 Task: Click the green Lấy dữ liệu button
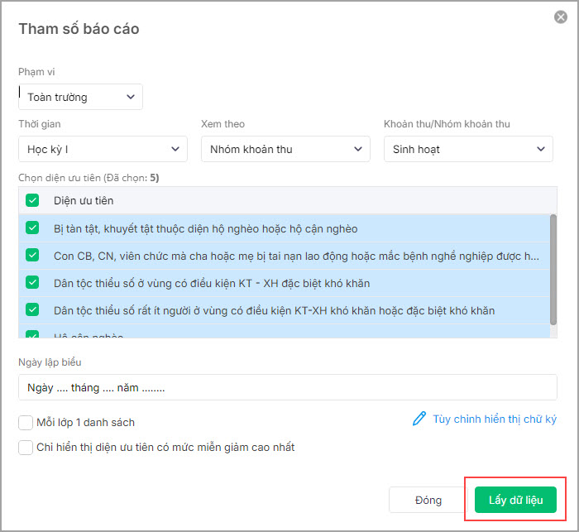[x=515, y=500]
